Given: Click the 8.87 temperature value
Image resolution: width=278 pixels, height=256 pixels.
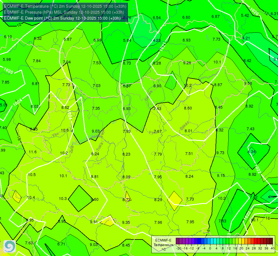Looking at the screenshot, I should pos(218,85).
